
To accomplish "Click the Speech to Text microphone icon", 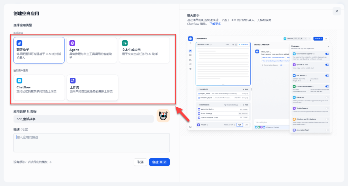I will tap(294, 64).
